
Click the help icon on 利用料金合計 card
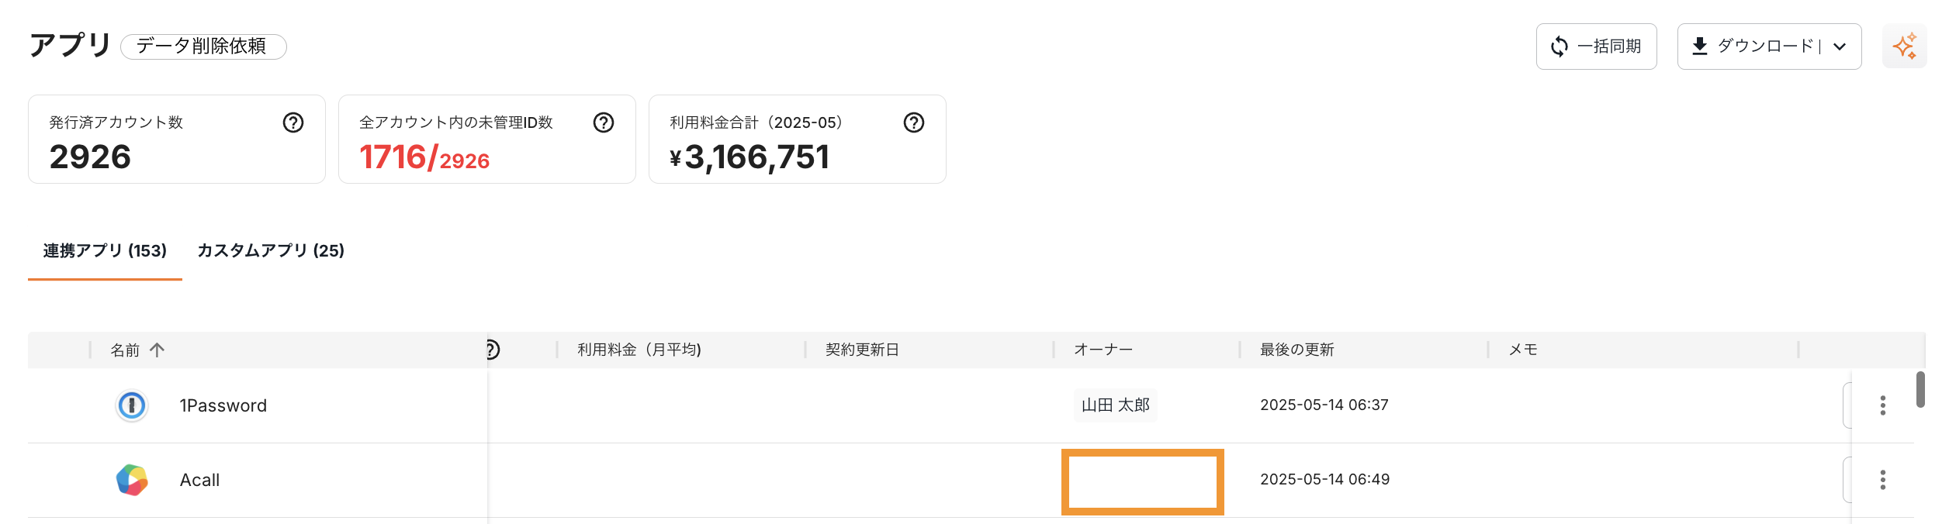(914, 122)
